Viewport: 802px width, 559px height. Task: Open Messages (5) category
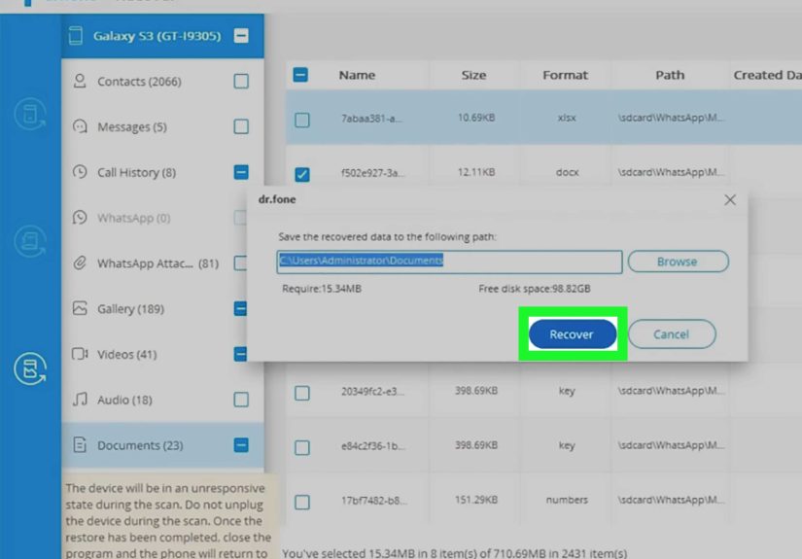tap(132, 126)
